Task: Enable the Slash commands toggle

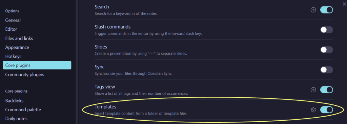Action: click(x=326, y=30)
